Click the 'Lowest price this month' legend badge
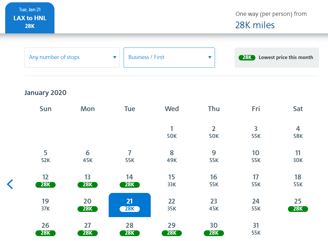The width and height of the screenshot is (328, 241). point(247,57)
